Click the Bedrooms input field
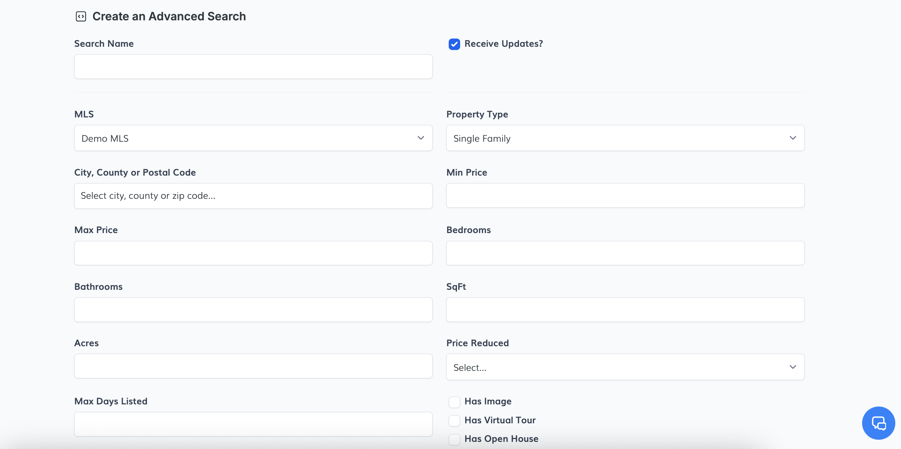The image size is (901, 449). pos(625,253)
